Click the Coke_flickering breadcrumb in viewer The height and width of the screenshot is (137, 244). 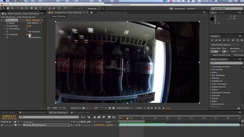click(x=58, y=16)
